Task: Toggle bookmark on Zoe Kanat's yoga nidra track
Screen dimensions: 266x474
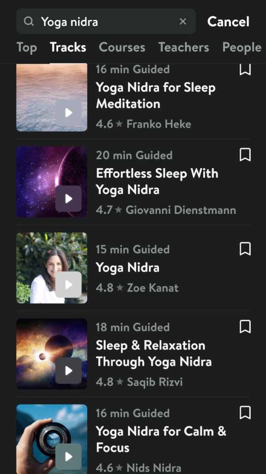Action: click(245, 249)
